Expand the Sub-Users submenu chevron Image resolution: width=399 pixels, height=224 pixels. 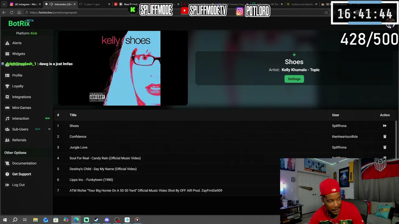[x=49, y=129]
